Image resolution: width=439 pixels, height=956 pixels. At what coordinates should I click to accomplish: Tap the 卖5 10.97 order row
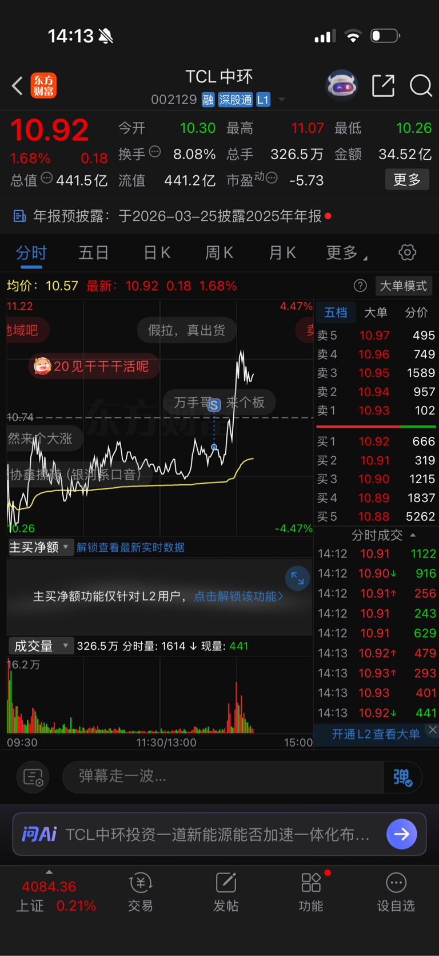point(376,335)
